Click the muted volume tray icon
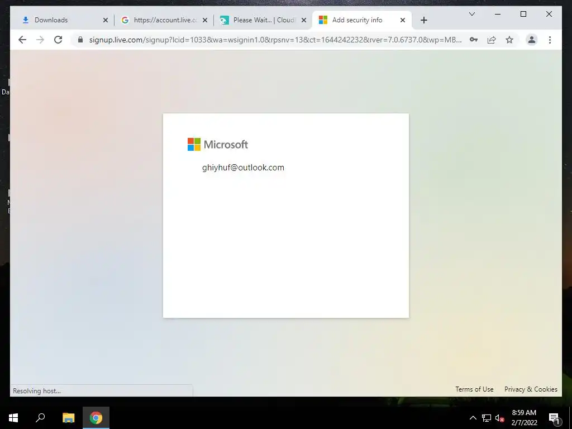 tap(500, 418)
